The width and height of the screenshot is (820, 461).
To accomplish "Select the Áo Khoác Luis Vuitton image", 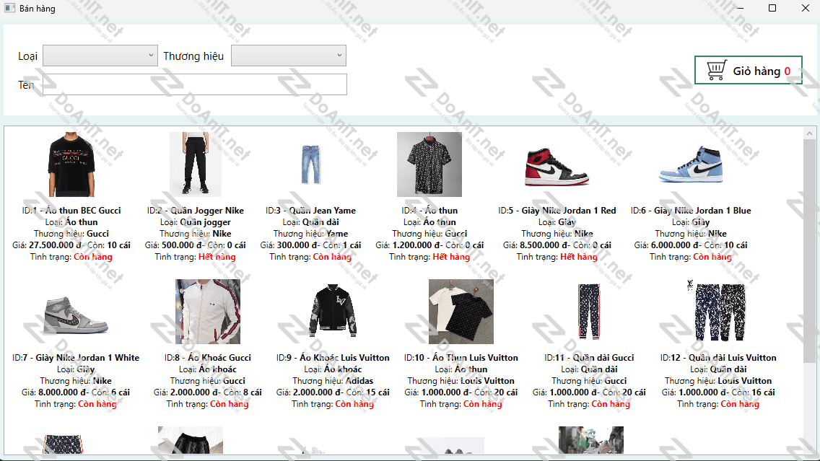I will pyautogui.click(x=333, y=312).
